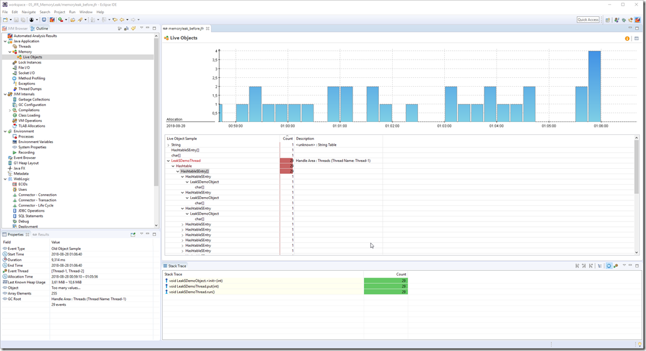Click the third frame-grouping icon in Stack Trace
The width and height of the screenshot is (646, 351).
coord(591,266)
